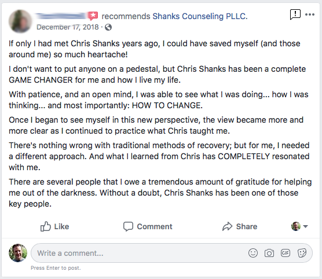Screen dimensions: 322x279
Task: Expand the dropdown arrow beside Share
Action: click(305, 226)
